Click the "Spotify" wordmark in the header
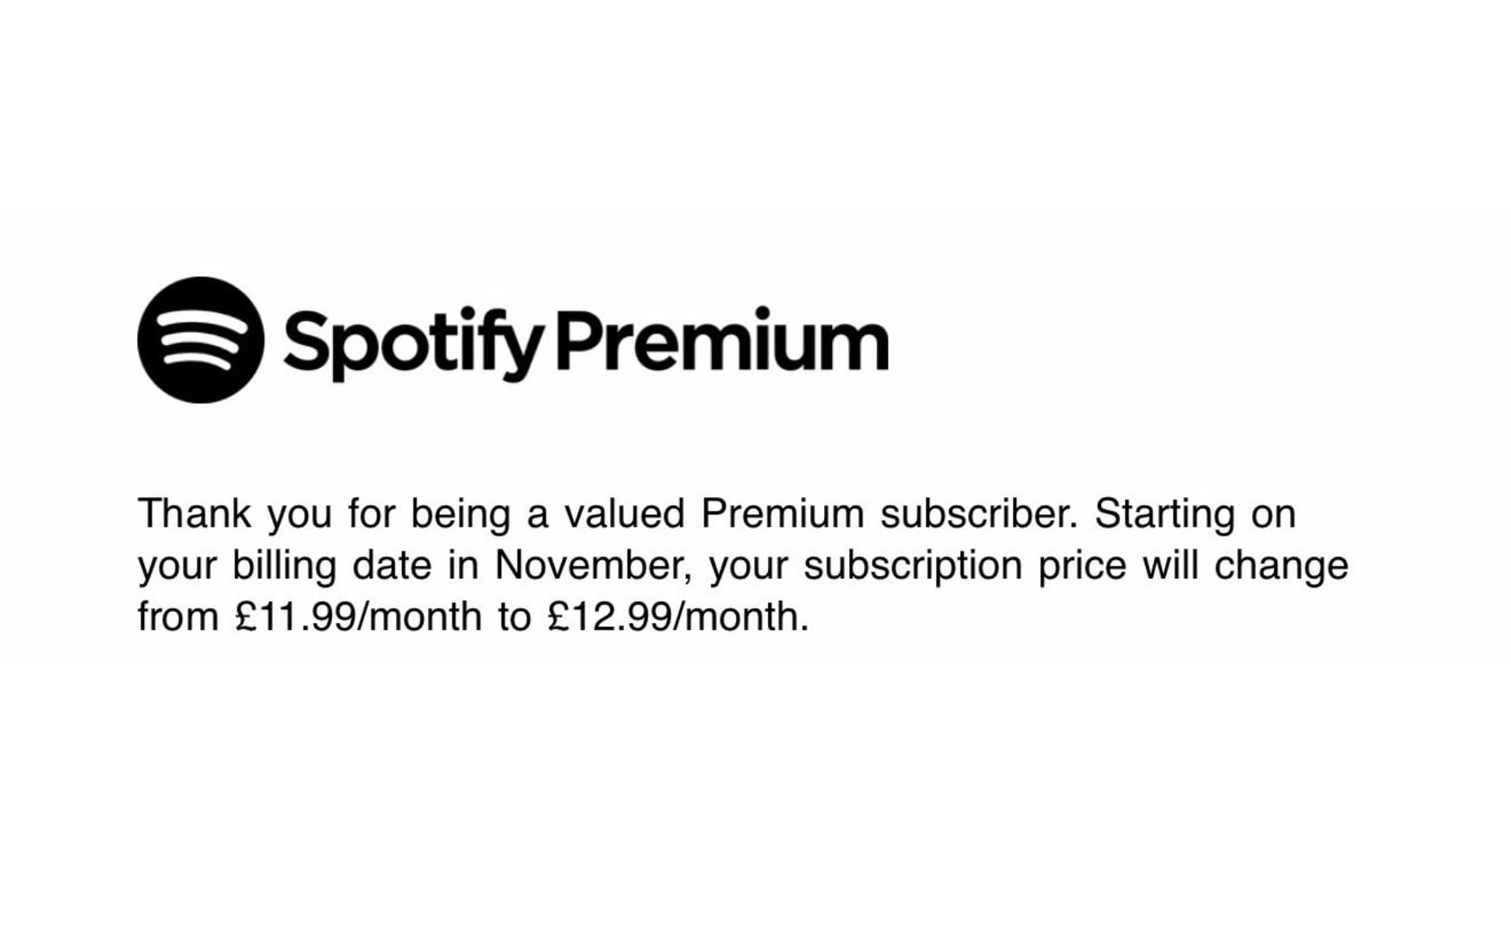1511x944 pixels. [x=412, y=342]
